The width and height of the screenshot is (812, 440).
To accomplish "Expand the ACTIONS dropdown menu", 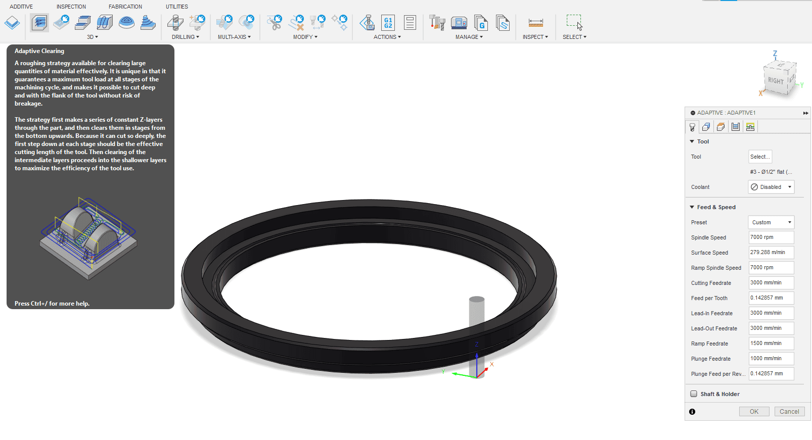I will click(x=387, y=37).
